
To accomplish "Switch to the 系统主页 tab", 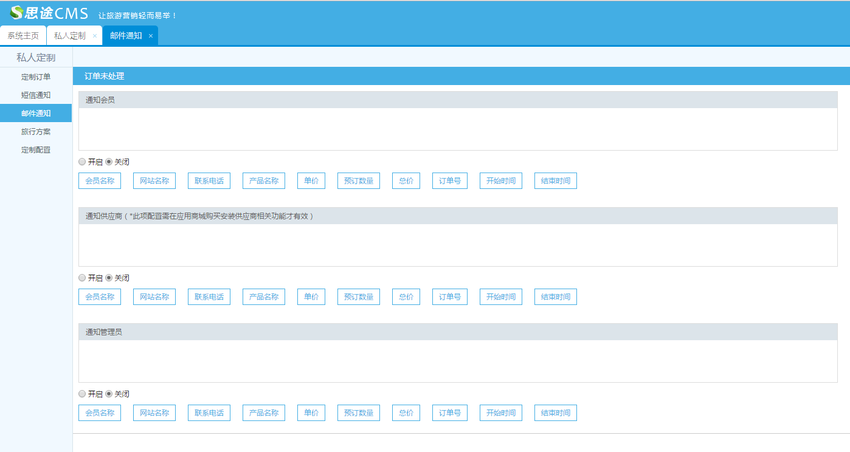I will pos(23,36).
